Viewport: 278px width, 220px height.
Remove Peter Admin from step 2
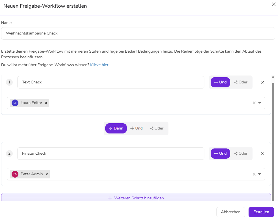click(x=46, y=174)
